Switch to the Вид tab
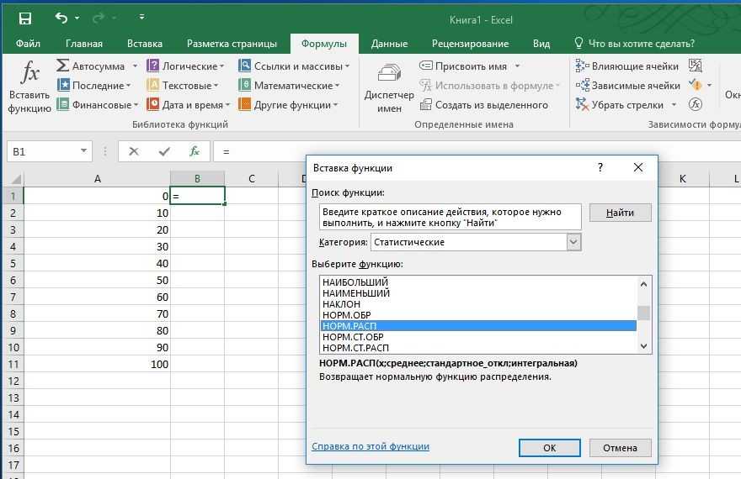Viewport: 741px width, 479px height. click(x=541, y=44)
